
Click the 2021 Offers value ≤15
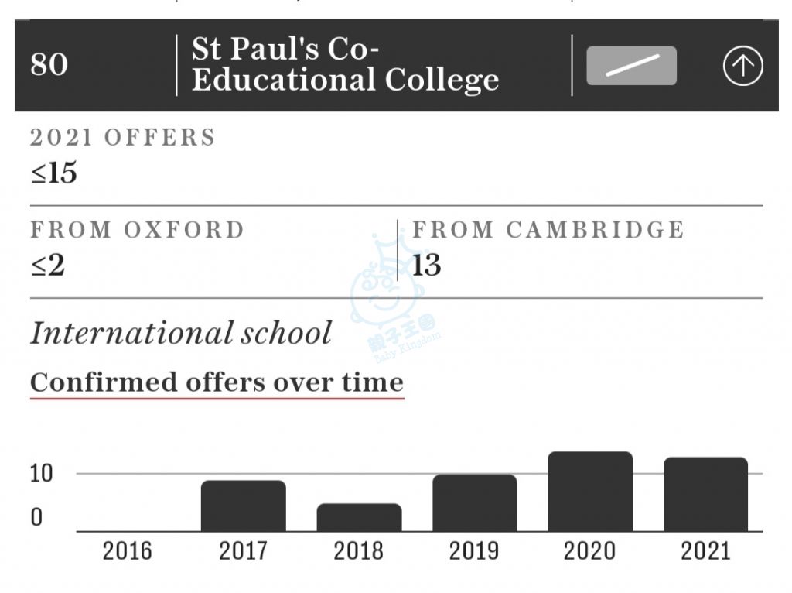[x=54, y=173]
